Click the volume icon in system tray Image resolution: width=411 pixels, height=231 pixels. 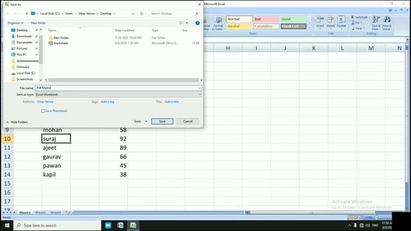coord(368,225)
